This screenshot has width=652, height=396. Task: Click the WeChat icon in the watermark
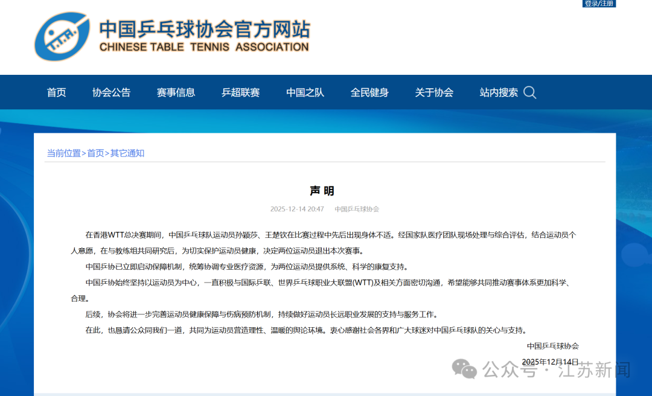click(465, 369)
